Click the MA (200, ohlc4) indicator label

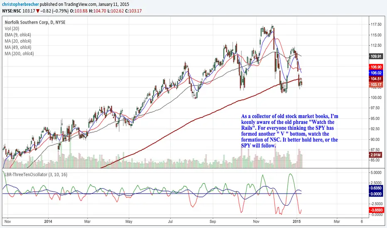click(x=19, y=53)
